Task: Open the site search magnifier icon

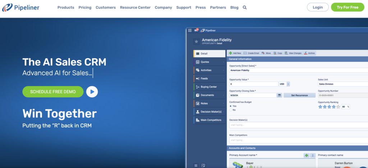Action: [244, 8]
